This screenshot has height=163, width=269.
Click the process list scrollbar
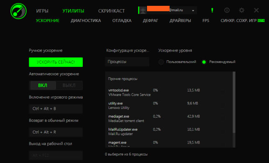pyautogui.click(x=234, y=102)
